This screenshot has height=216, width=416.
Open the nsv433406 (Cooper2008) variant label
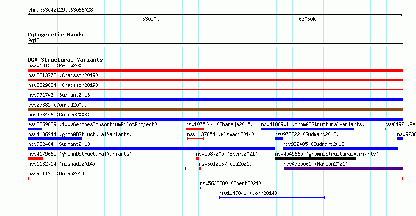pos(59,115)
